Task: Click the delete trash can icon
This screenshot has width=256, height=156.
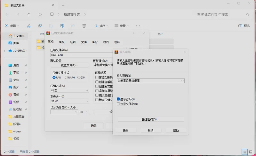Action: 84,26
